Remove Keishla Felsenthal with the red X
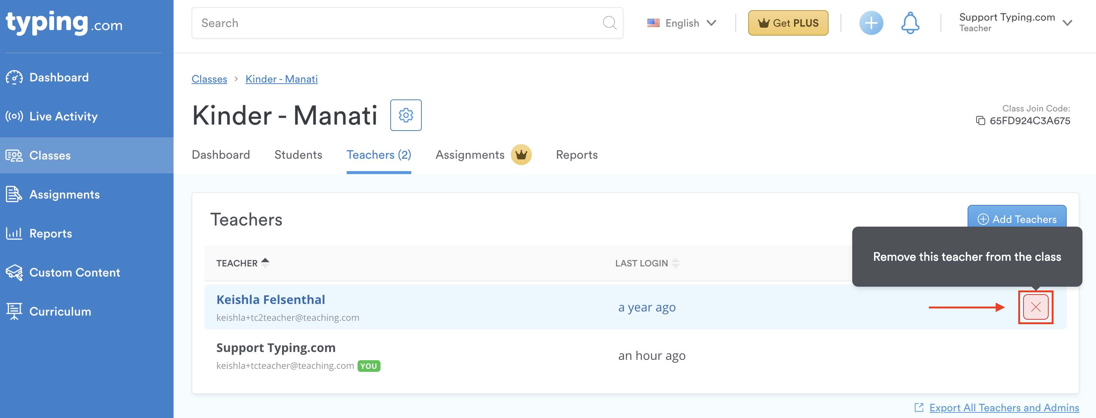The width and height of the screenshot is (1096, 418). click(1035, 307)
